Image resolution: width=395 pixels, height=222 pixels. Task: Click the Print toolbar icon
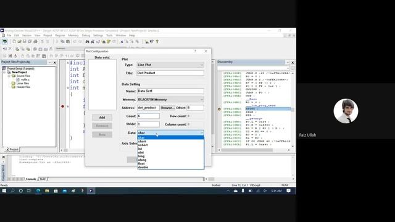click(35, 41)
